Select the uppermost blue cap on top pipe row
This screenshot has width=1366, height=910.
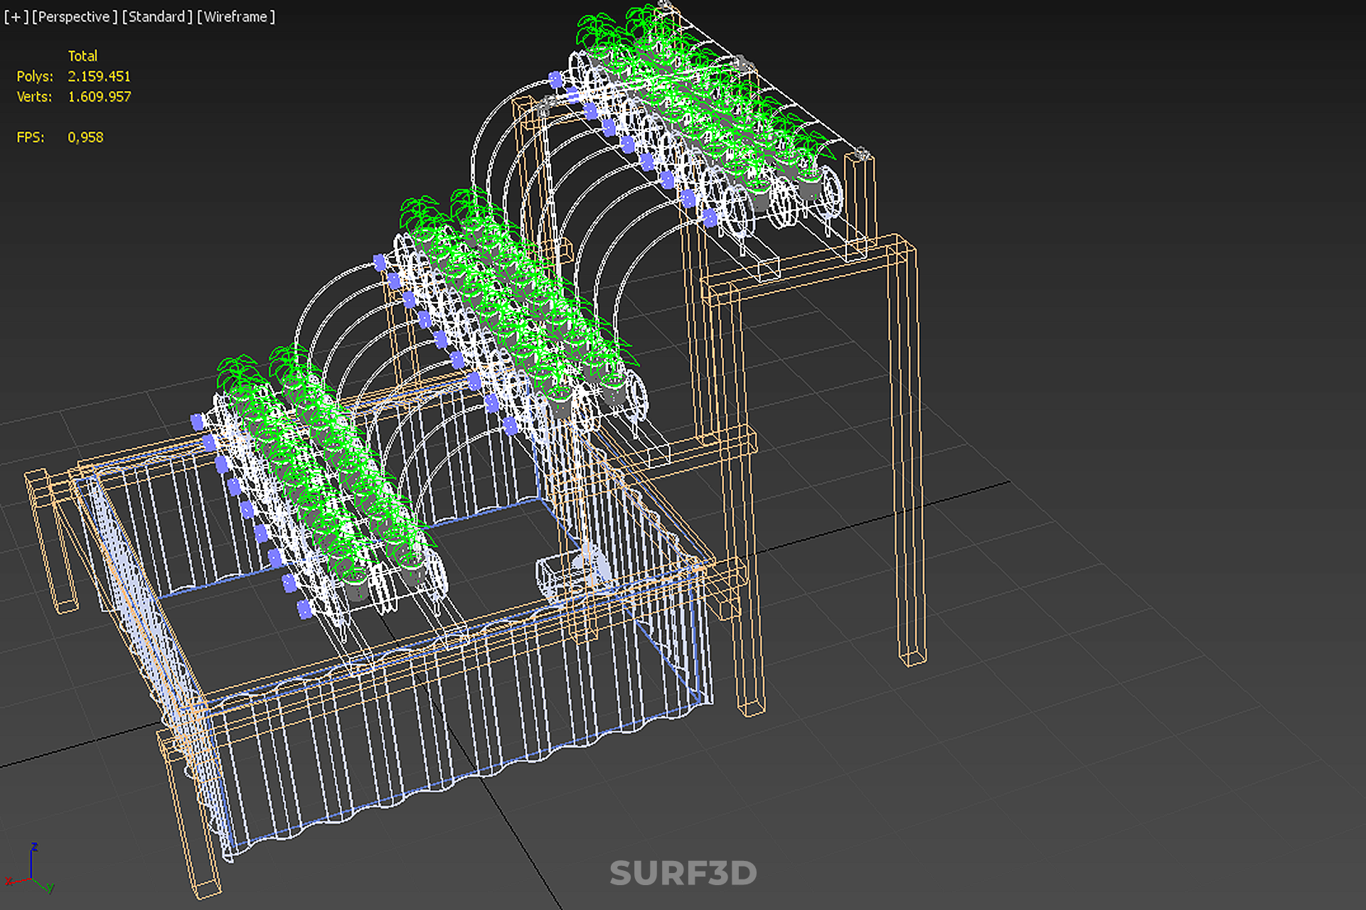[x=556, y=80]
